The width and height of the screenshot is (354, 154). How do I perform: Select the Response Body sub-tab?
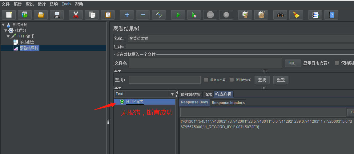[x=194, y=102]
